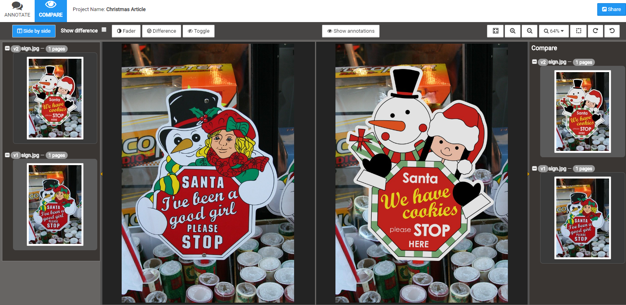Select v2 sign thumbnail in Compare panel
The width and height of the screenshot is (626, 305).
pos(583,112)
